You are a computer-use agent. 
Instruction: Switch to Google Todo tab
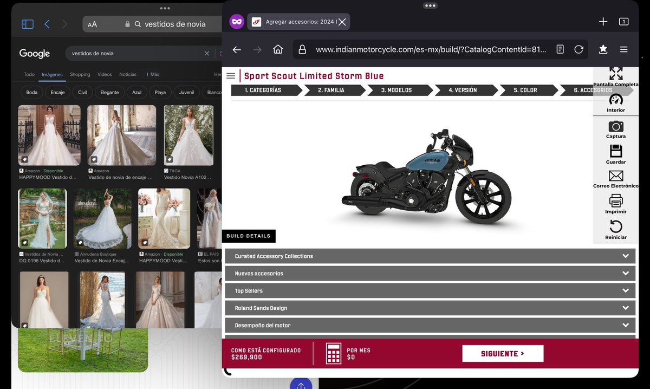pos(29,74)
